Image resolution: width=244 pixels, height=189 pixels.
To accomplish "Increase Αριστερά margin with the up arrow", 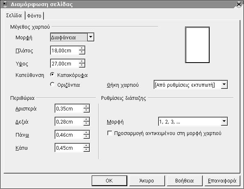I will coord(86,106).
